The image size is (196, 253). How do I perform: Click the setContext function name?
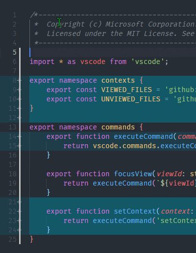(x=135, y=211)
